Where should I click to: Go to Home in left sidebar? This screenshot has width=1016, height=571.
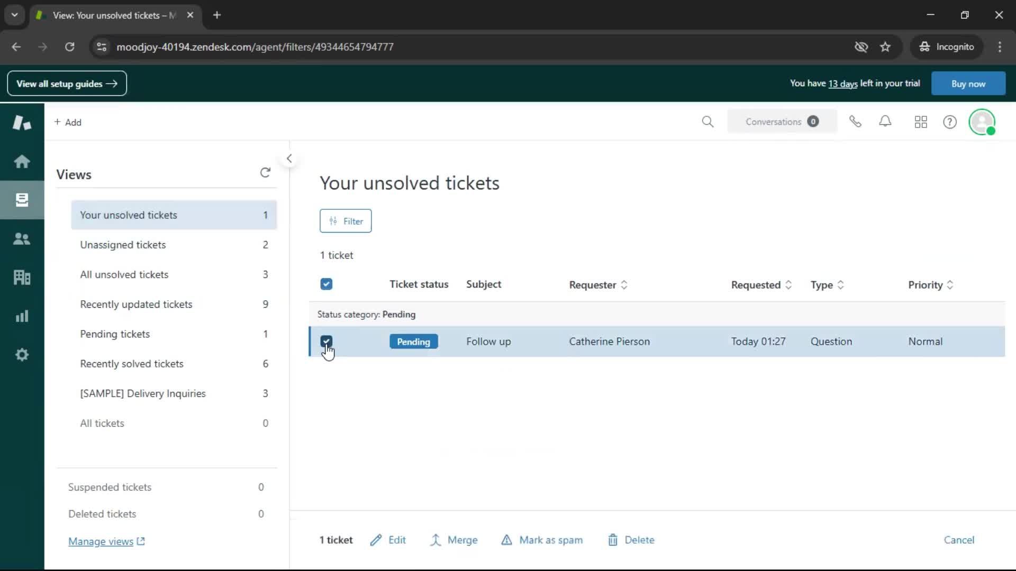(x=22, y=161)
